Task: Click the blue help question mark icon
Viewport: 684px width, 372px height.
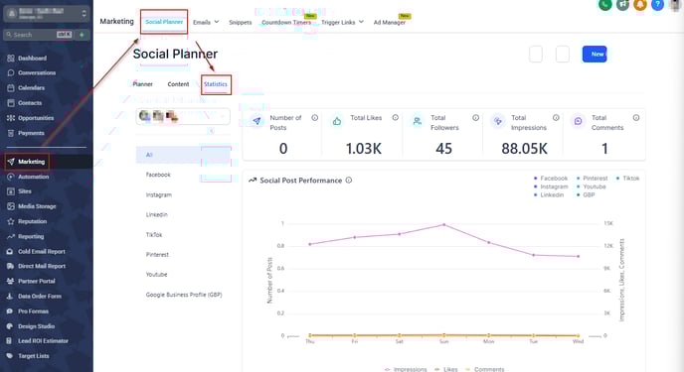Action: click(657, 4)
